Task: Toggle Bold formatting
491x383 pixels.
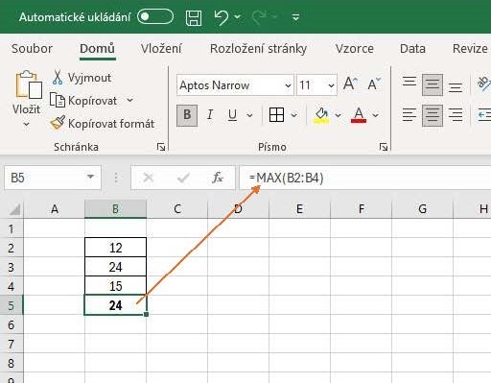Action: pos(187,115)
